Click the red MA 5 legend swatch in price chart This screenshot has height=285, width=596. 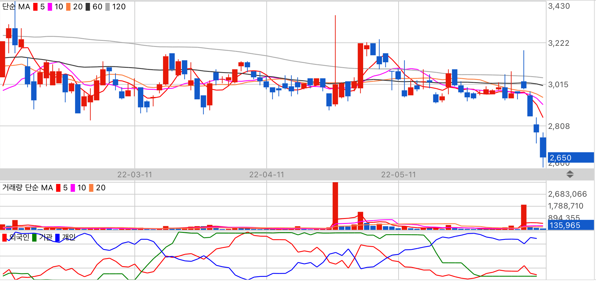[x=35, y=7]
